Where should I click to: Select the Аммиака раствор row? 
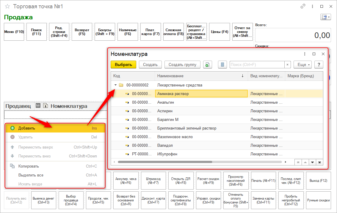coord(217,94)
